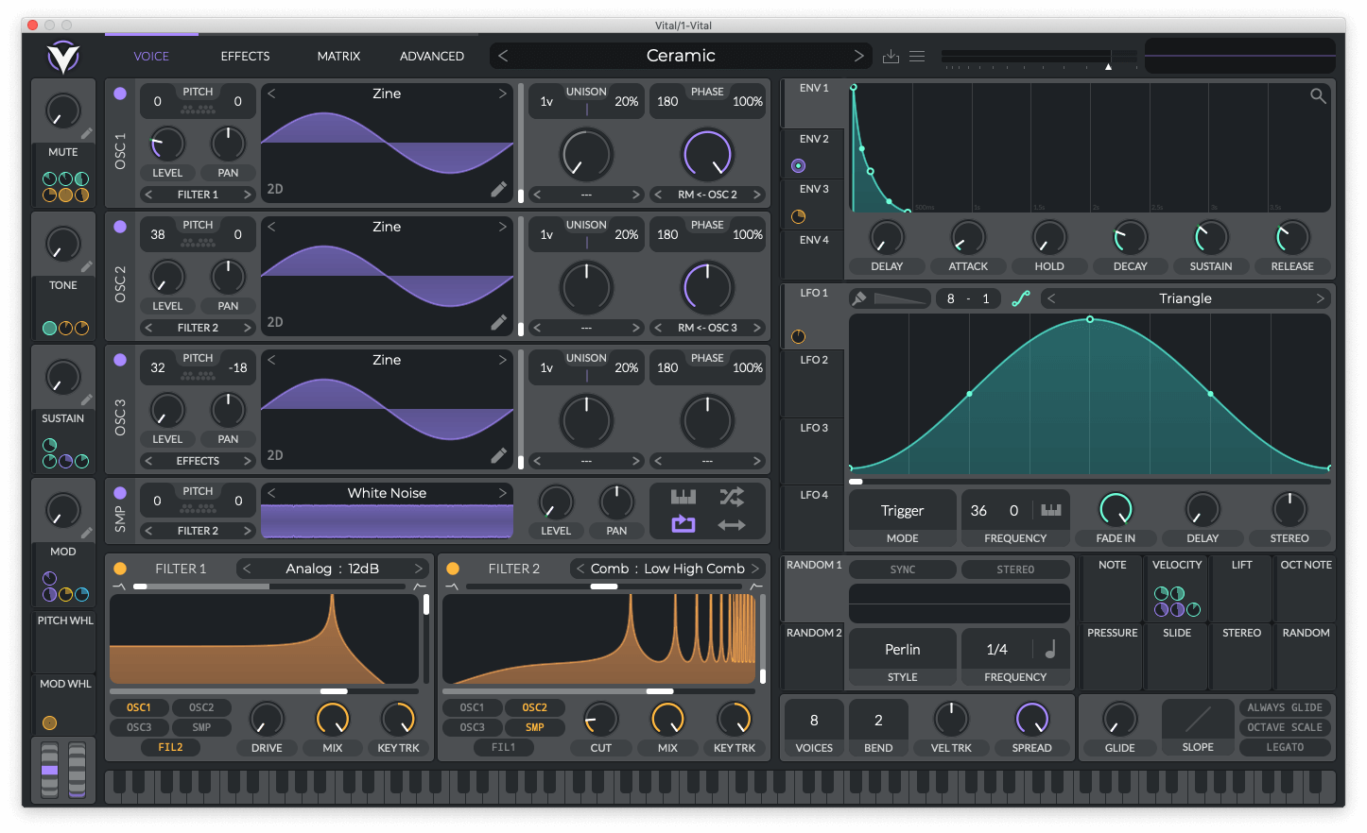Edit OSC 1 wavetable with pencil icon
The image size is (1367, 833).
point(498,189)
